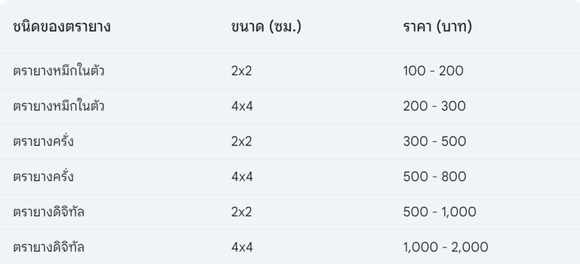Select ตรายางครั่ง name in the 300 - 500 row
The width and height of the screenshot is (580, 264).
pyautogui.click(x=43, y=141)
